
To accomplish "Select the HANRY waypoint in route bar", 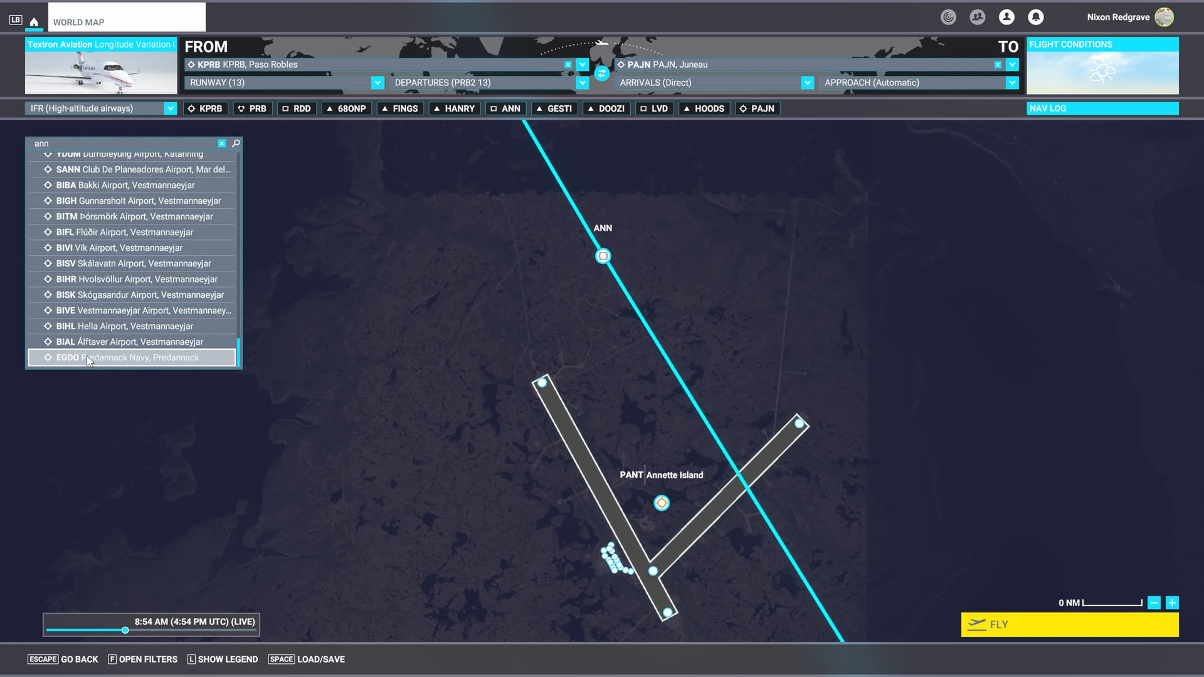I will pos(455,108).
